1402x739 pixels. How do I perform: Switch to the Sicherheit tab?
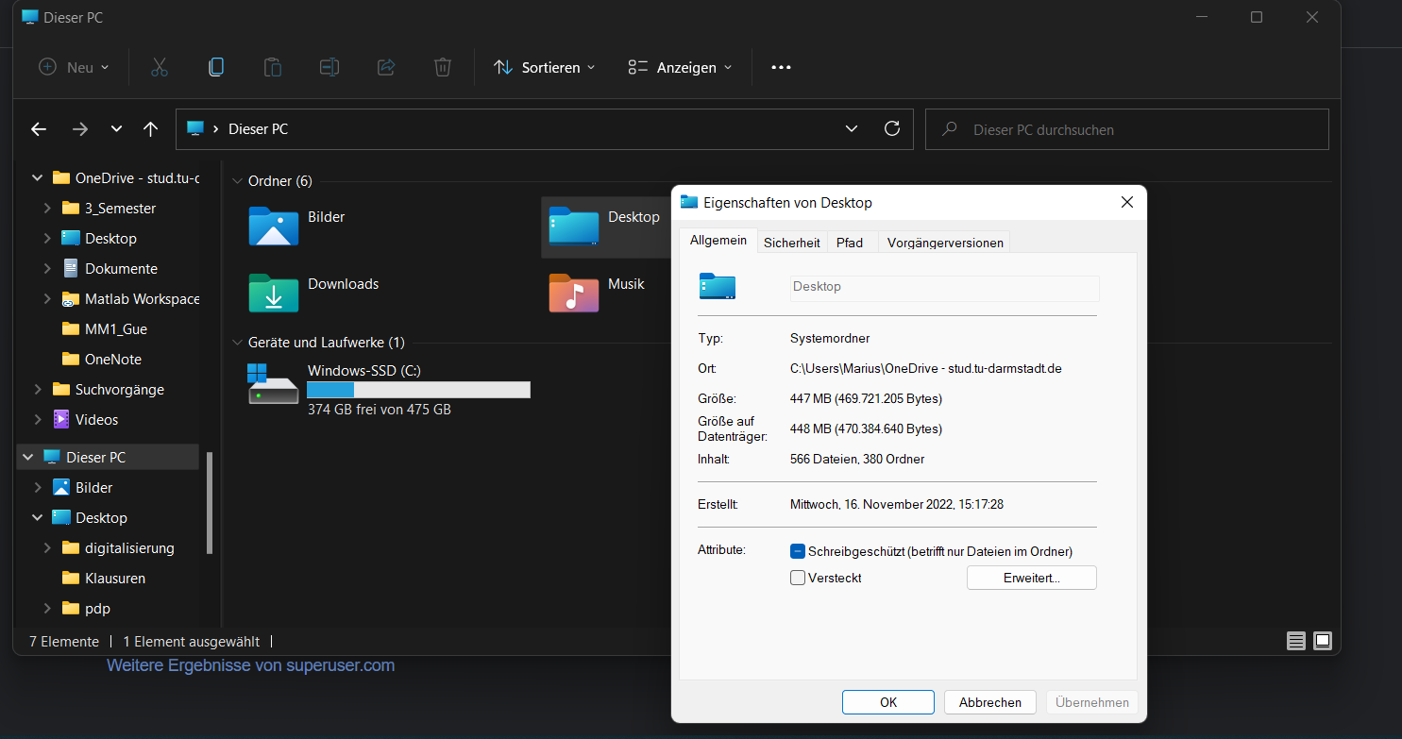[x=791, y=243]
